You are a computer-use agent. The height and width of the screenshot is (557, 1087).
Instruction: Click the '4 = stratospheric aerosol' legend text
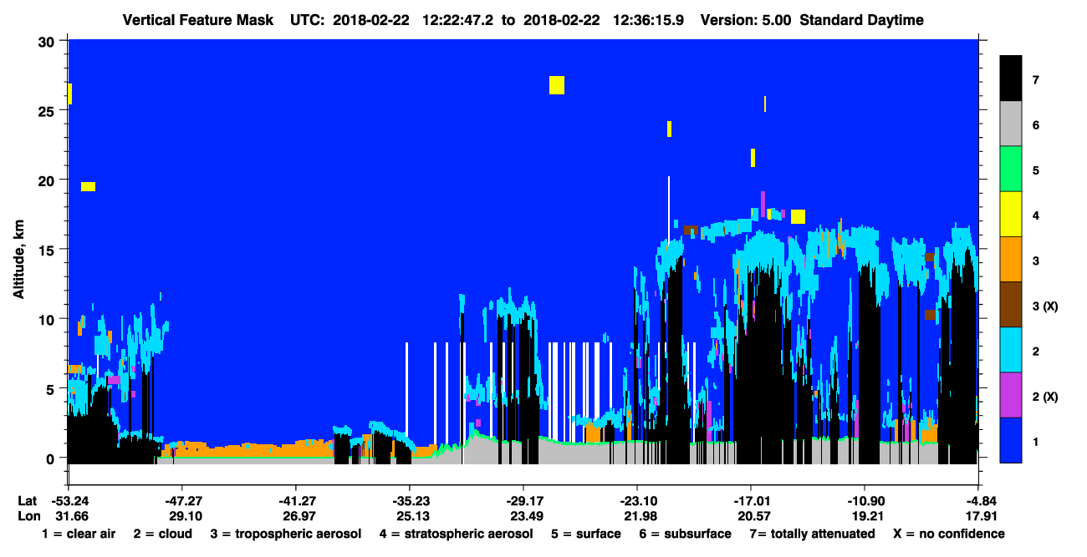[x=456, y=534]
